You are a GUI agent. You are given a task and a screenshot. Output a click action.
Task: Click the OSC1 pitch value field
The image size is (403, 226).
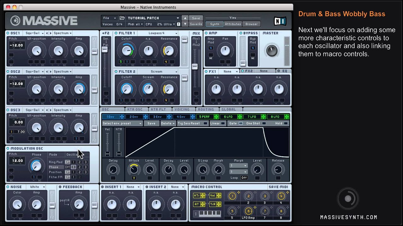click(x=16, y=45)
